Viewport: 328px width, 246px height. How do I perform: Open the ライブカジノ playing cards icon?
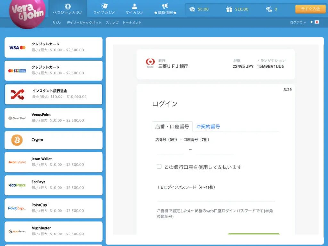104,6
